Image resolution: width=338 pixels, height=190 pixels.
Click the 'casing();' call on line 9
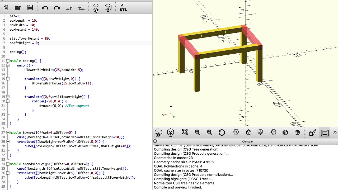[x=18, y=52]
